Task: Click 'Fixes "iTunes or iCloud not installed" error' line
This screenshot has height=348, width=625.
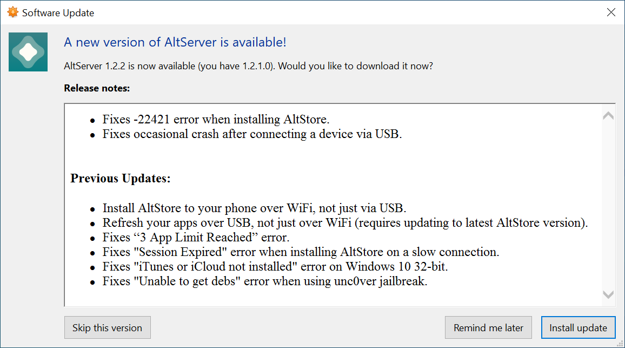Action: click(275, 267)
